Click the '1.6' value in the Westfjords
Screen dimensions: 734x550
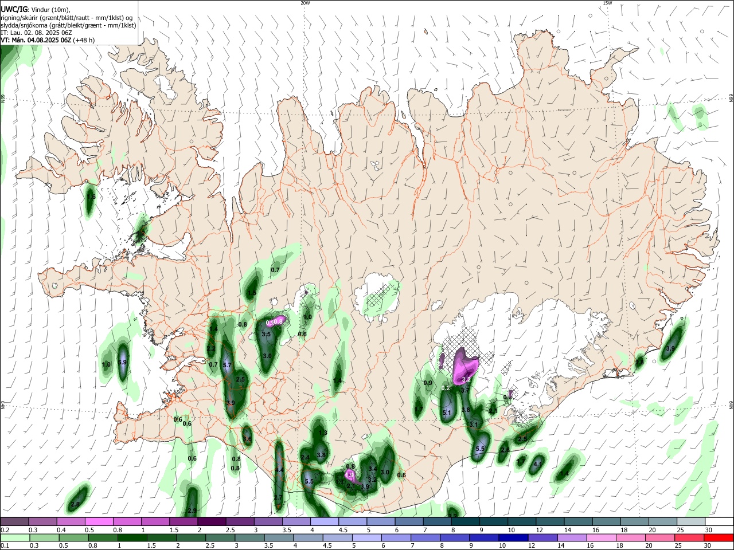(91, 197)
